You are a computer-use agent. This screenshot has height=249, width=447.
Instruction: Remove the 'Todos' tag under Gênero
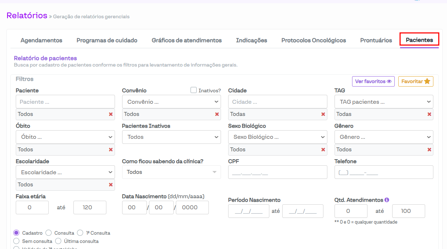point(429,150)
